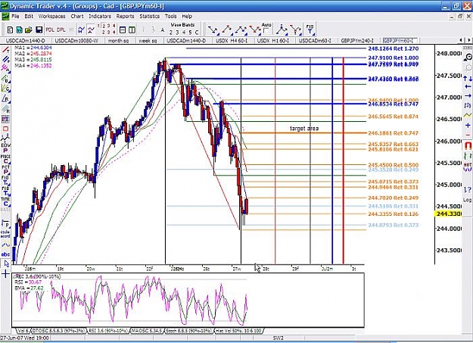Open the Indicators menu
The height and width of the screenshot is (343, 473).
tap(100, 17)
